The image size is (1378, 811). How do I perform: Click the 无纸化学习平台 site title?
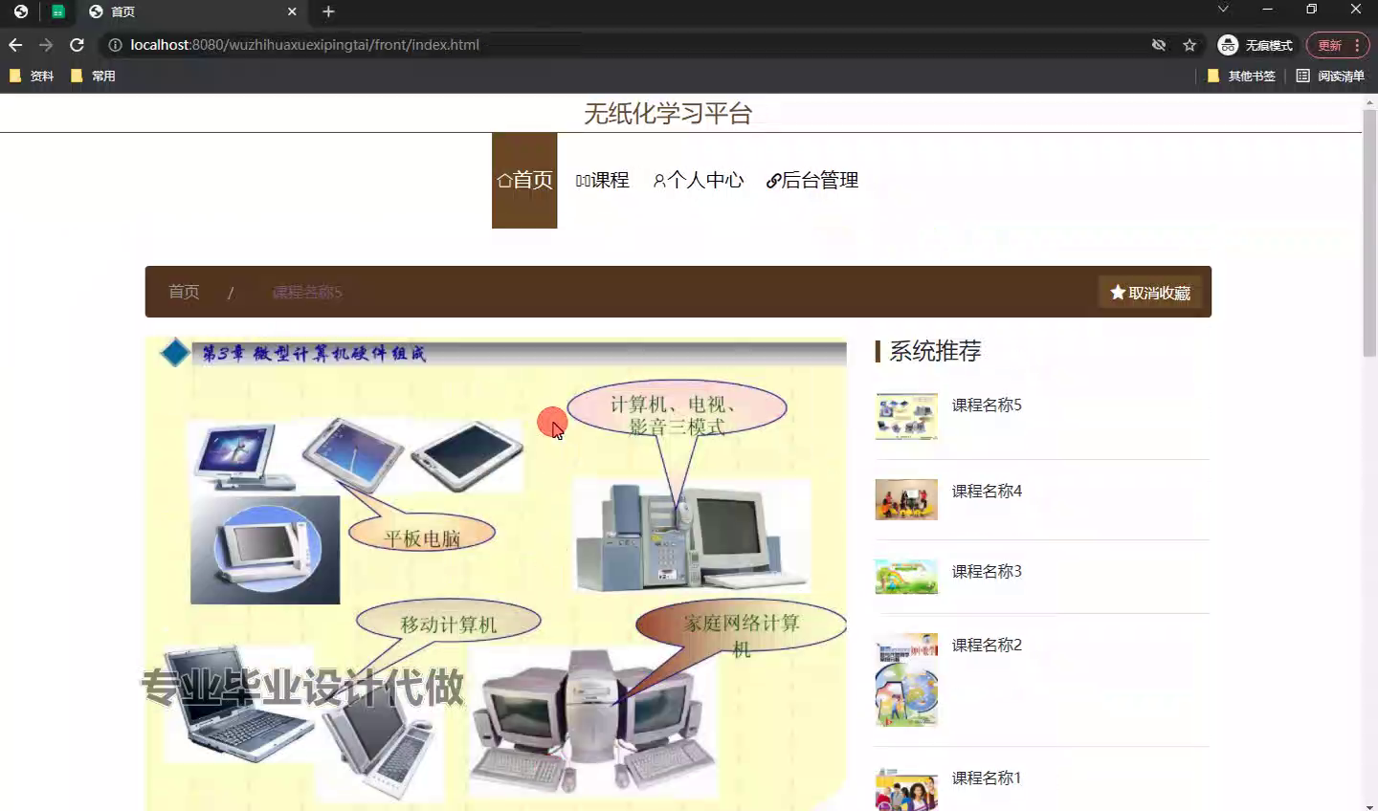click(668, 114)
